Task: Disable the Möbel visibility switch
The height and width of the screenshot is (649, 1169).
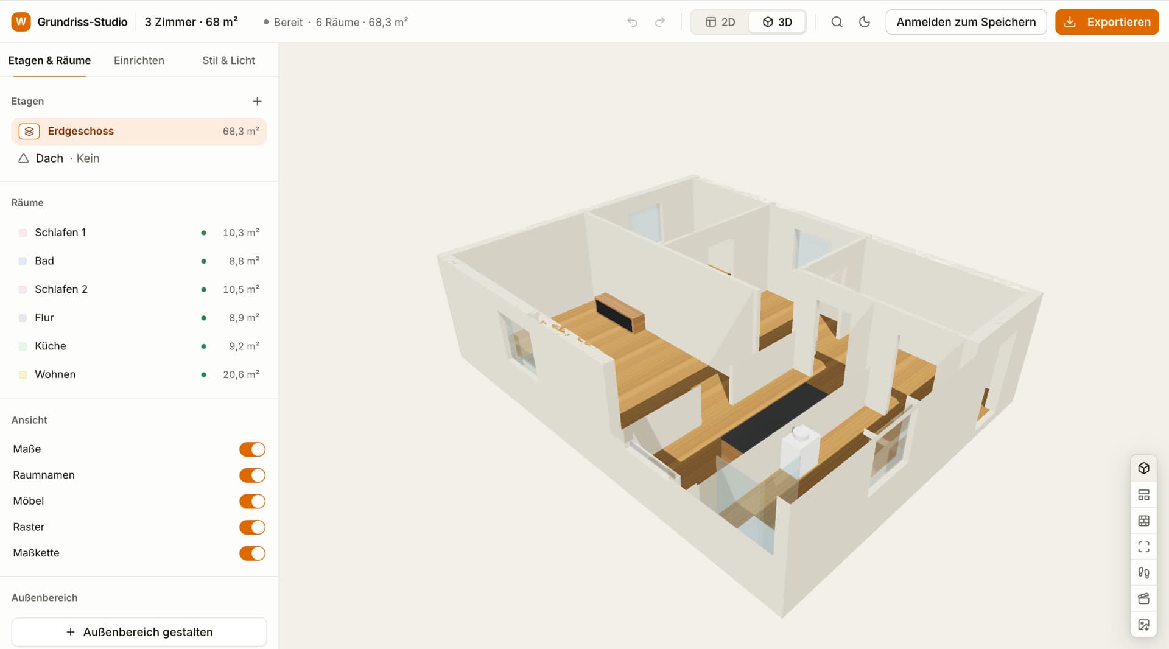Action: [x=252, y=501]
